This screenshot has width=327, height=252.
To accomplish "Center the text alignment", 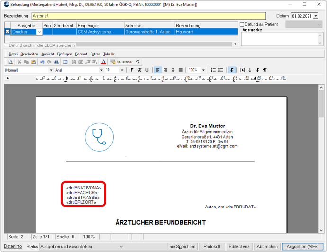I will pos(173,70).
